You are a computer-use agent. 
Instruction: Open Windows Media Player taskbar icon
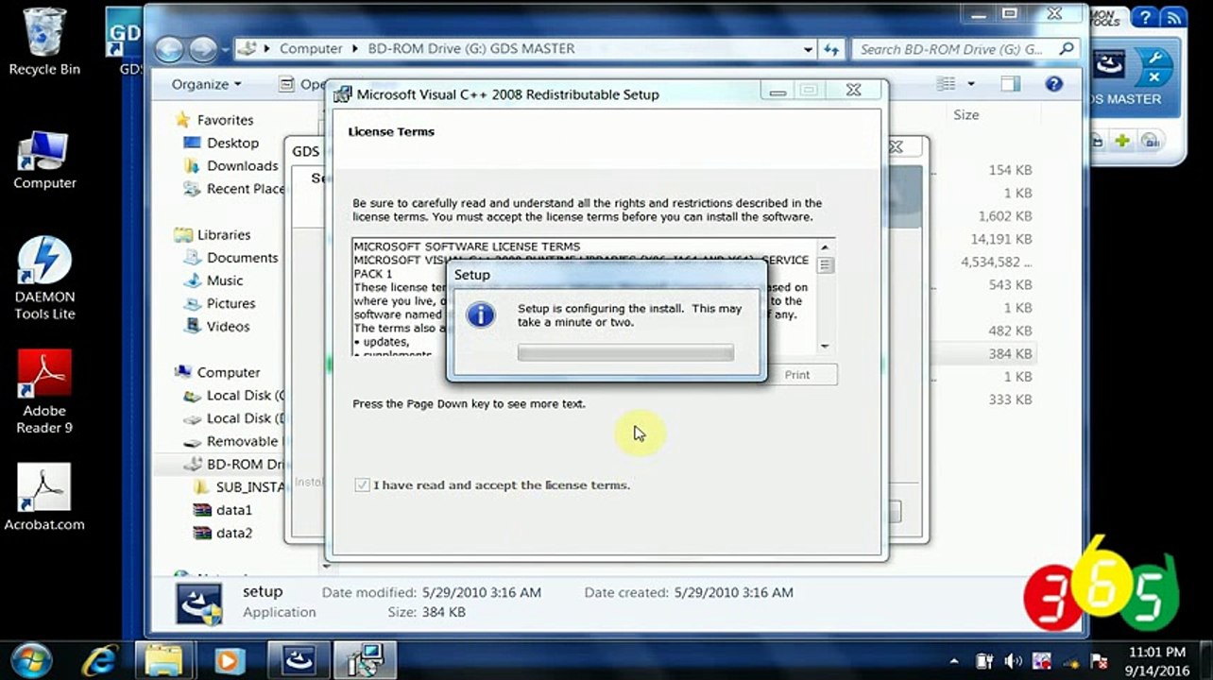[x=230, y=660]
